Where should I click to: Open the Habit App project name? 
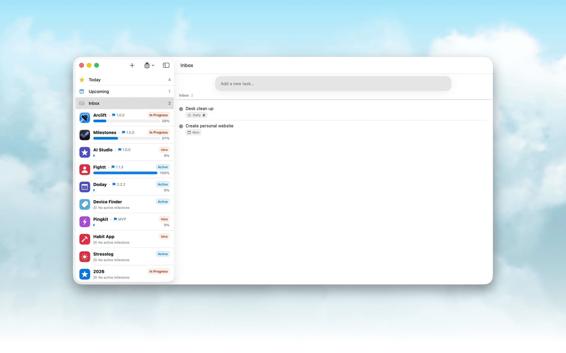104,237
